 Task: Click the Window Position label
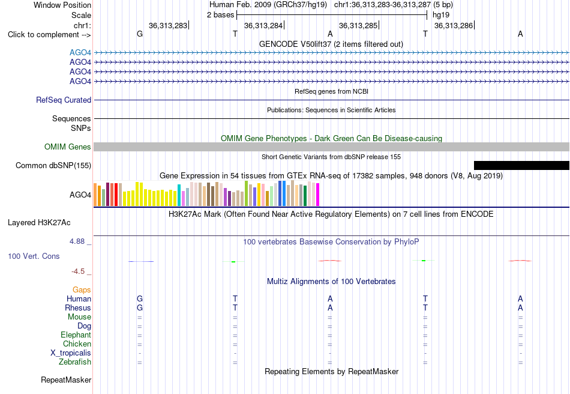(x=62, y=5)
